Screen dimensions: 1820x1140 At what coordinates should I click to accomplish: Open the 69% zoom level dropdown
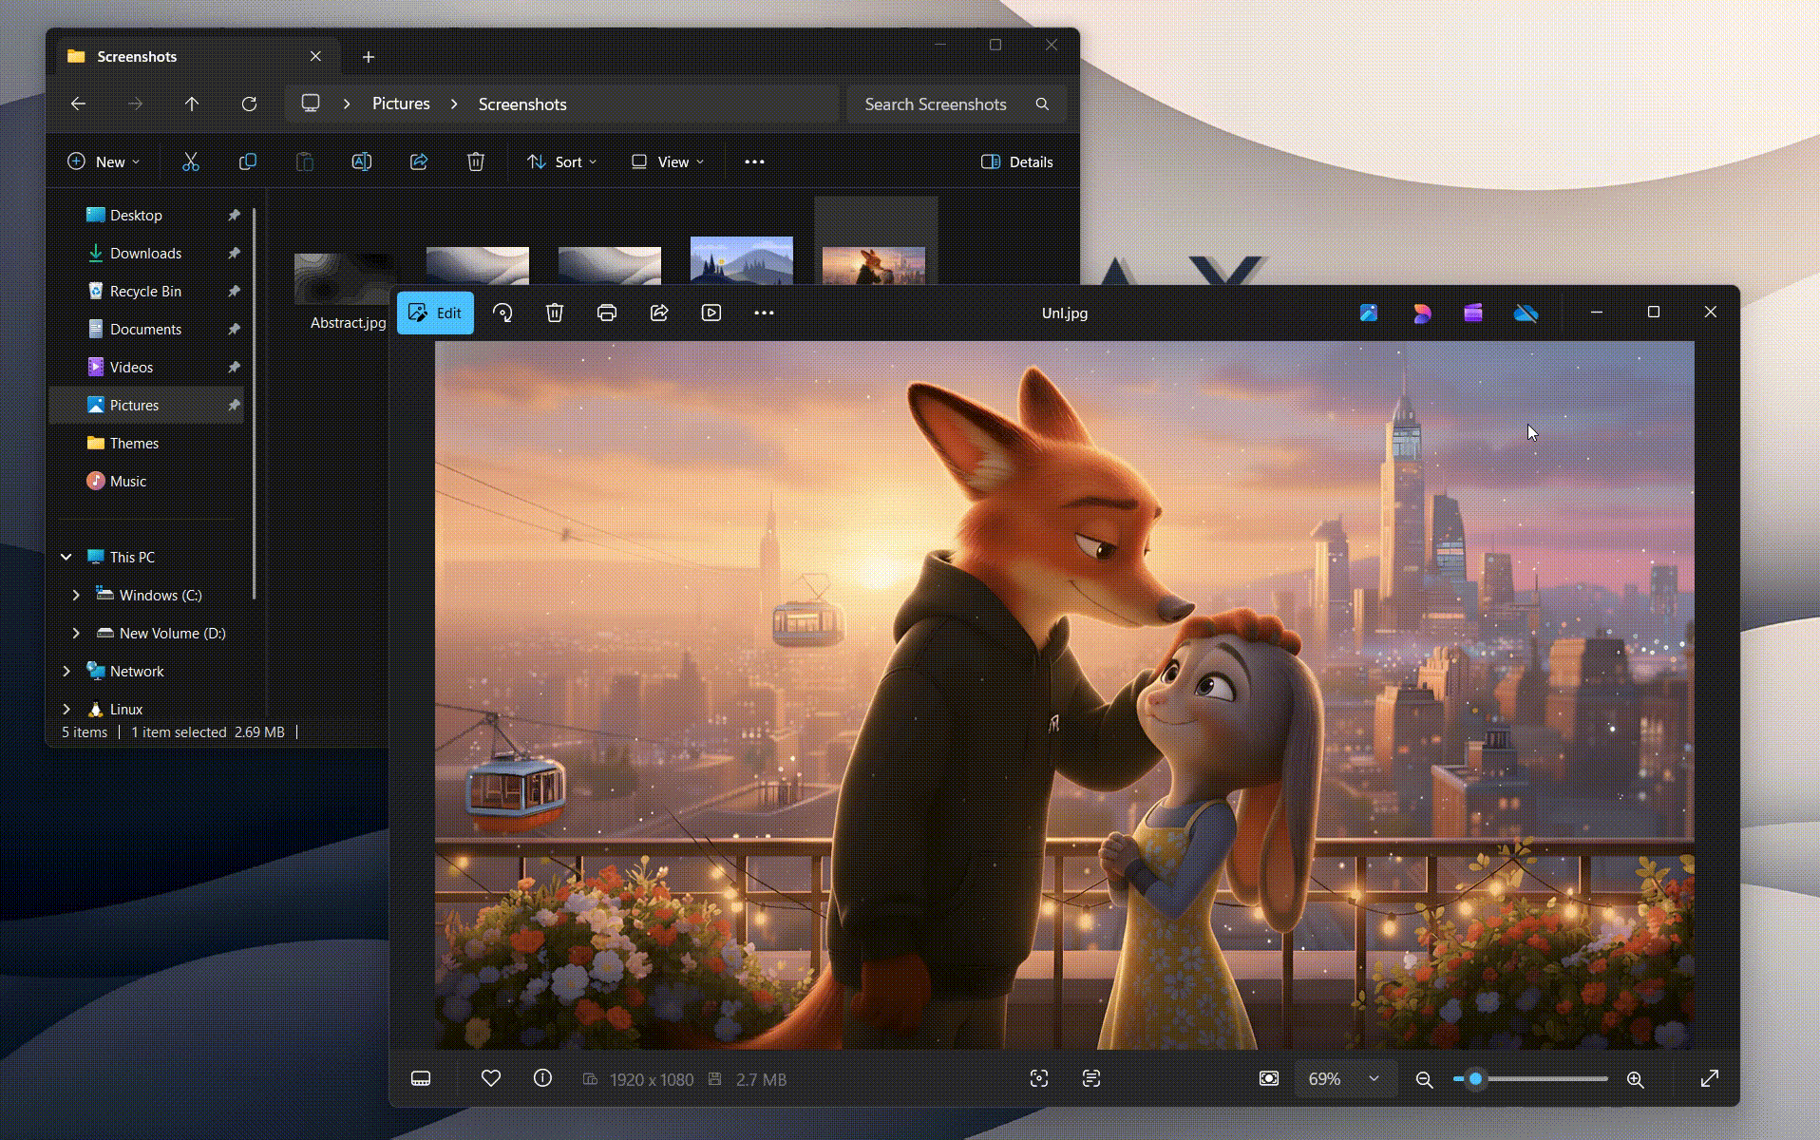(1345, 1079)
